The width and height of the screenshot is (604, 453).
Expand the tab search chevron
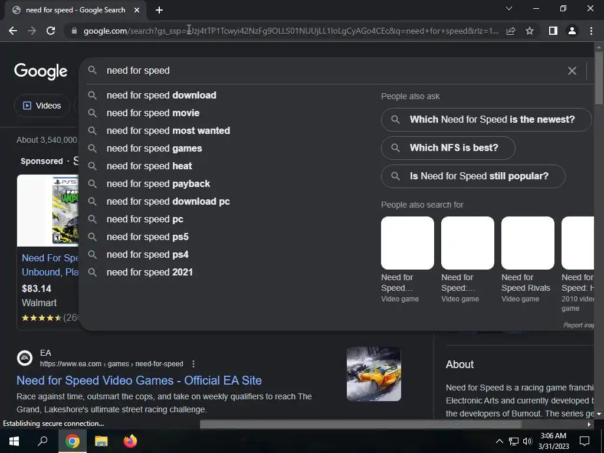point(509,8)
